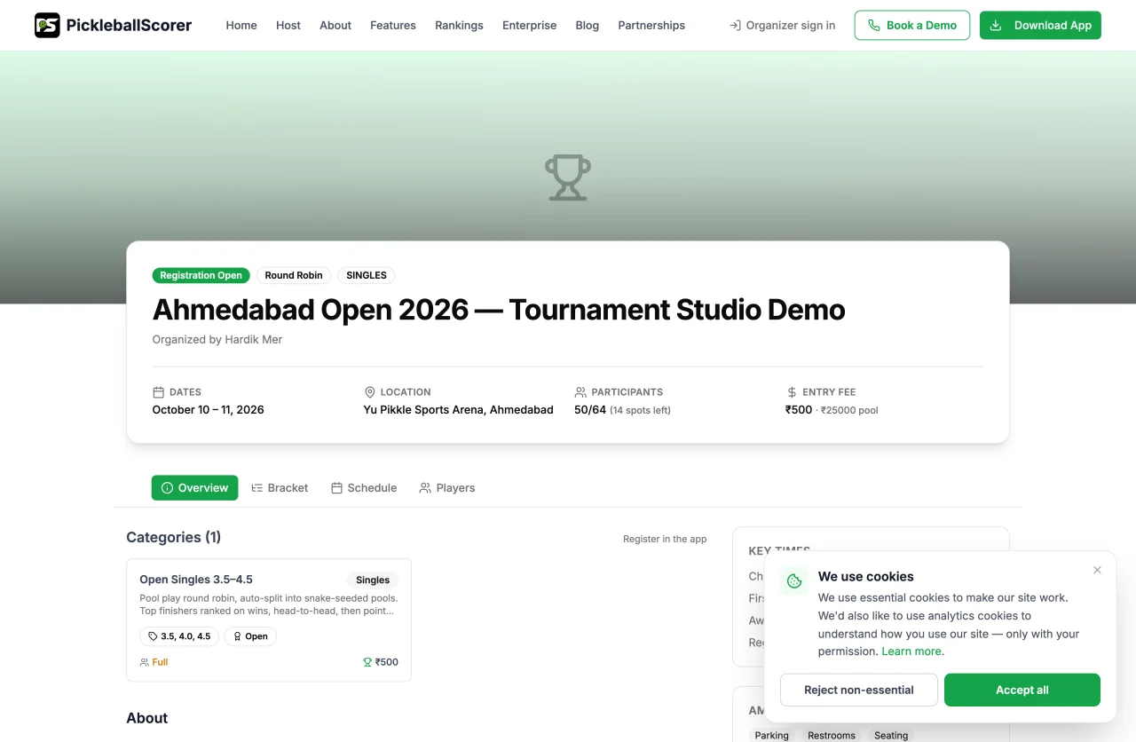Viewport: 1136px width, 742px height.
Task: Open the Host navigation link
Action: pos(288,26)
